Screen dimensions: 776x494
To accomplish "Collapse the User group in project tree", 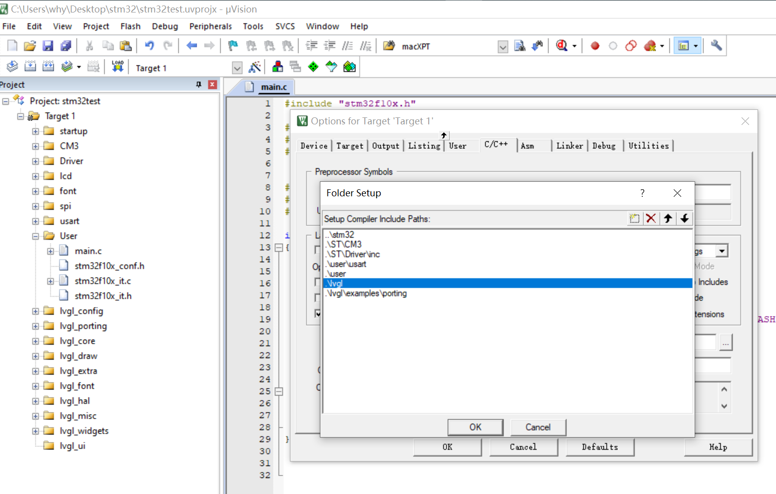I will coord(35,236).
